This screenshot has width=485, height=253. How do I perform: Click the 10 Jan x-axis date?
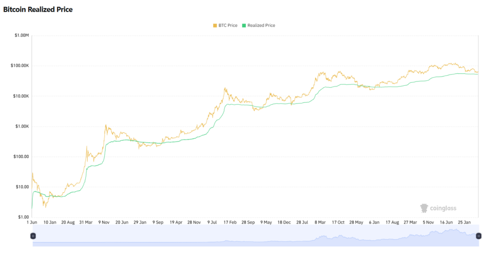pos(50,222)
